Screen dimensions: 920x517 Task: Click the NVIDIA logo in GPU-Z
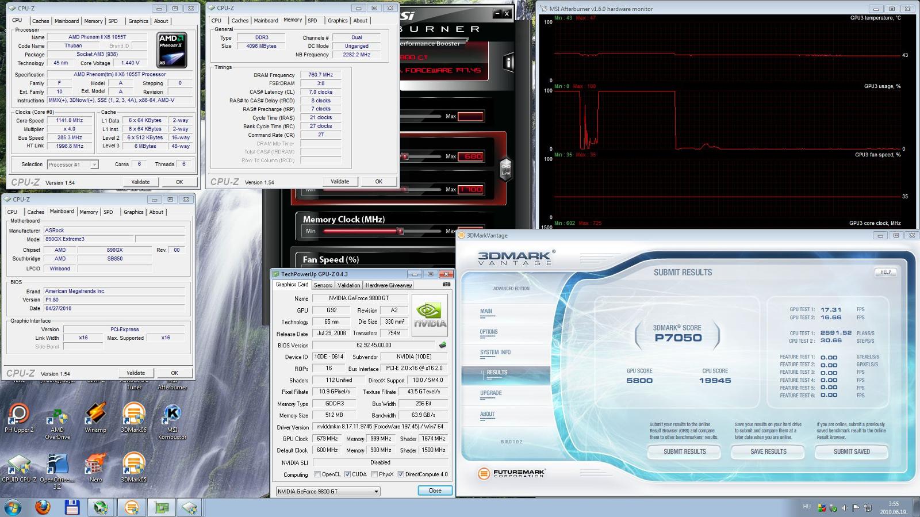430,315
